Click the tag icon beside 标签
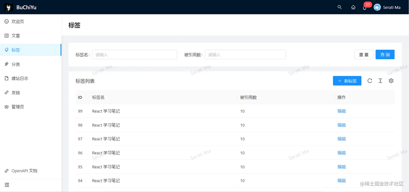Viewport: 409px width, 192px height. pyautogui.click(x=7, y=50)
